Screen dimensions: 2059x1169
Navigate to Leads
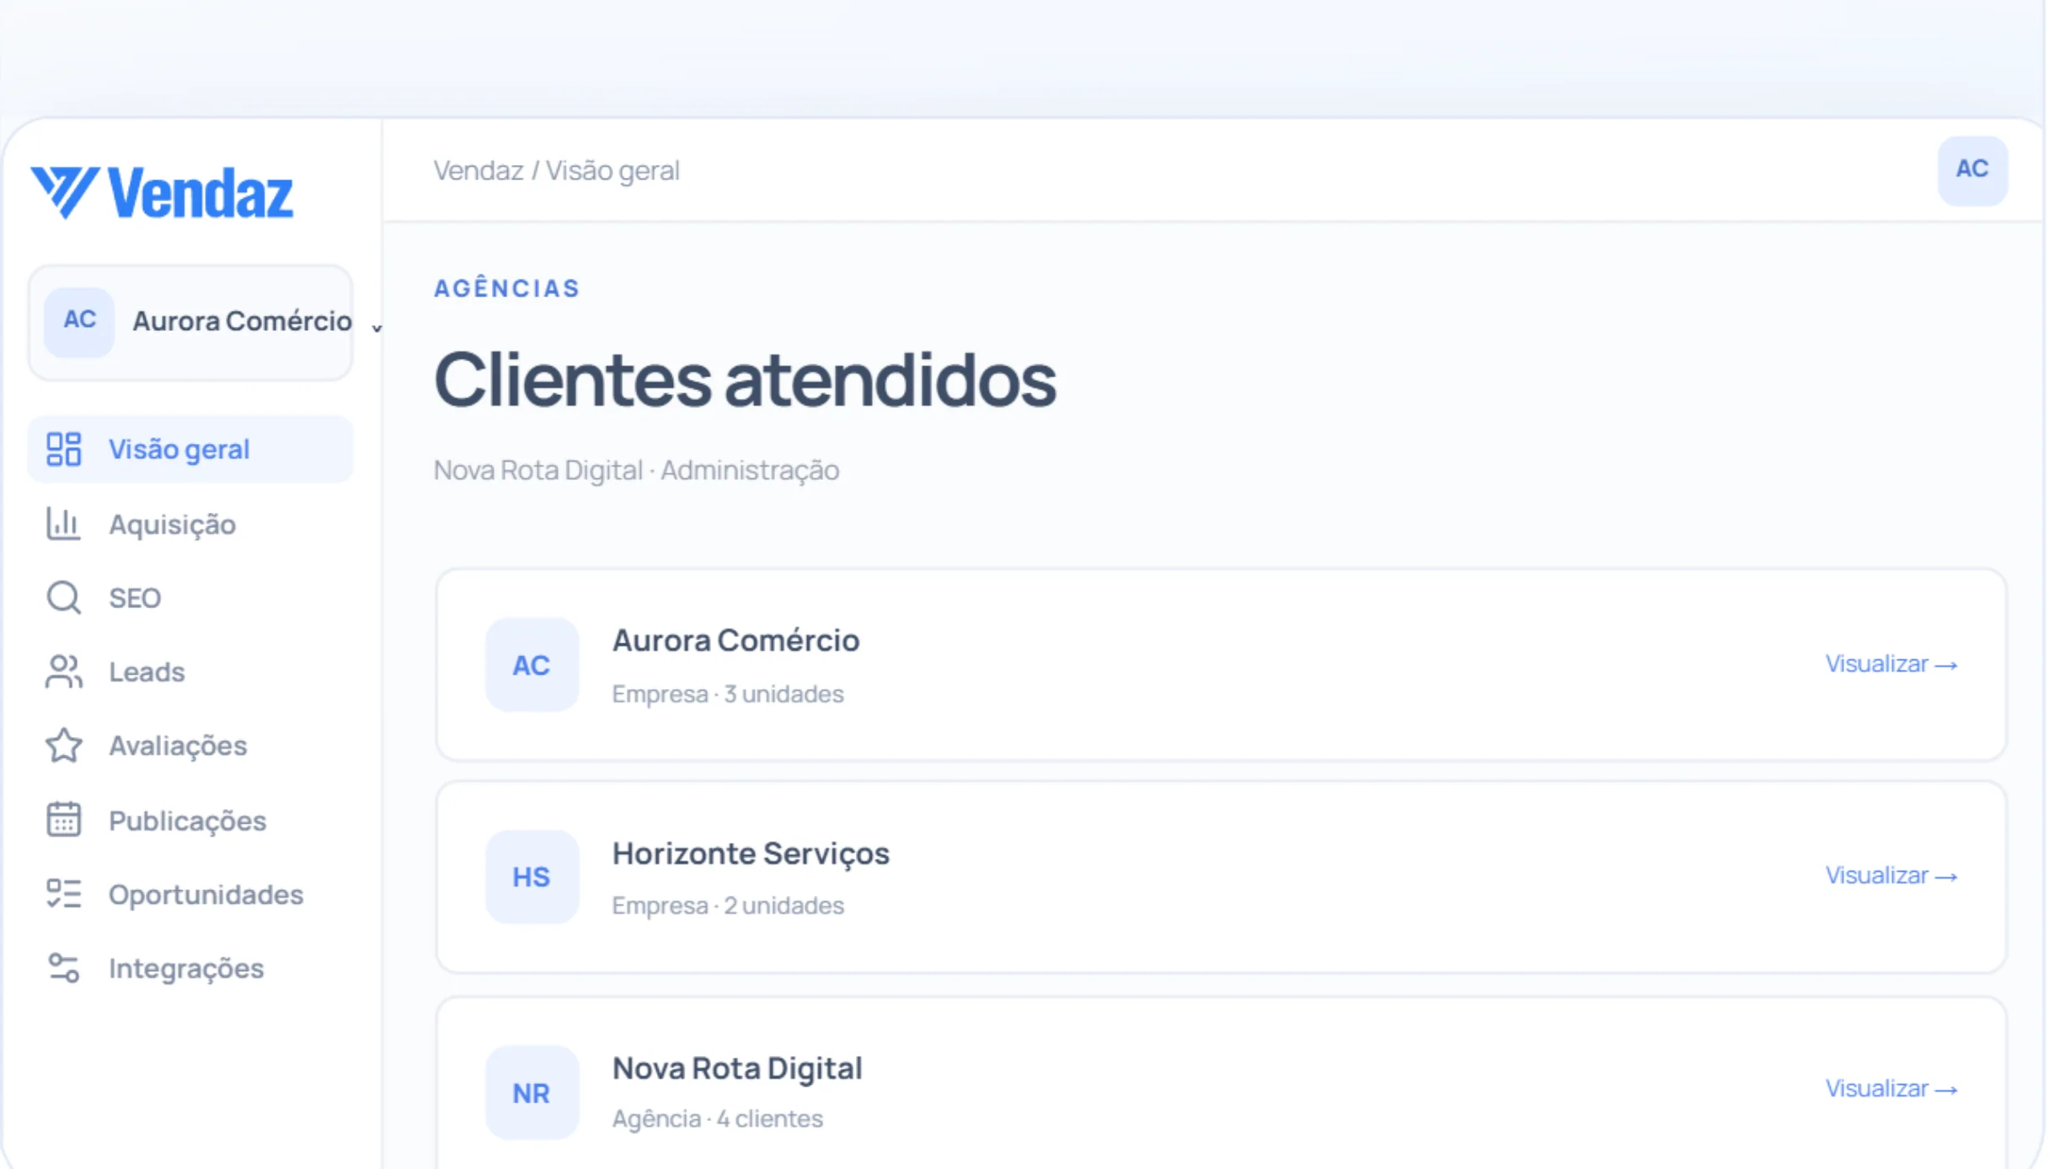click(190, 672)
